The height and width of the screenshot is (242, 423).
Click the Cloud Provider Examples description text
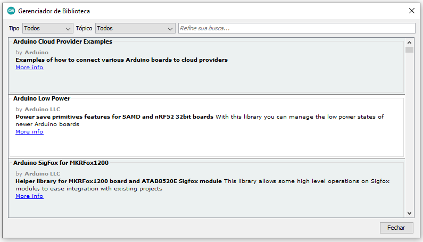(121, 60)
